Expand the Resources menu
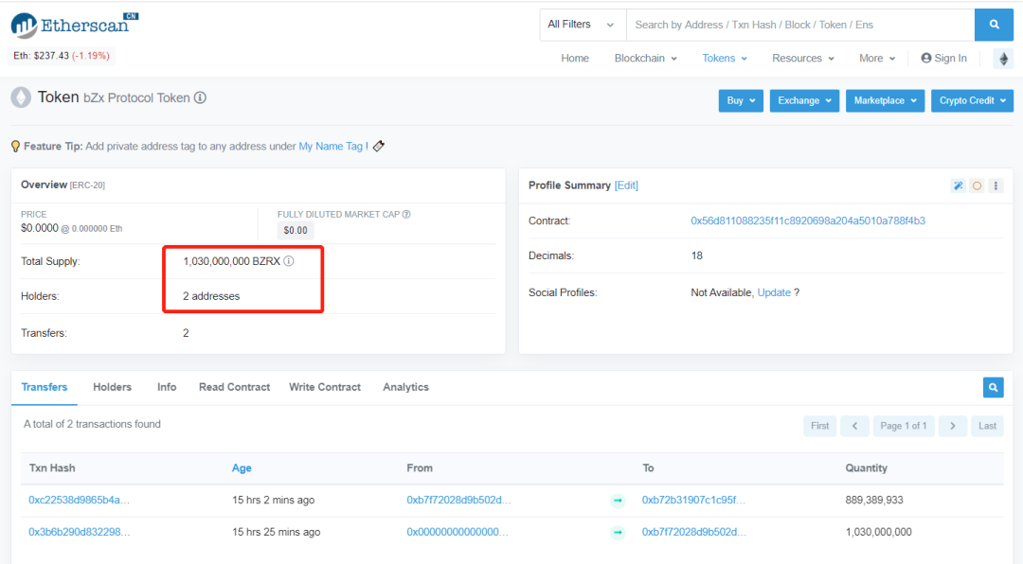 coord(803,59)
